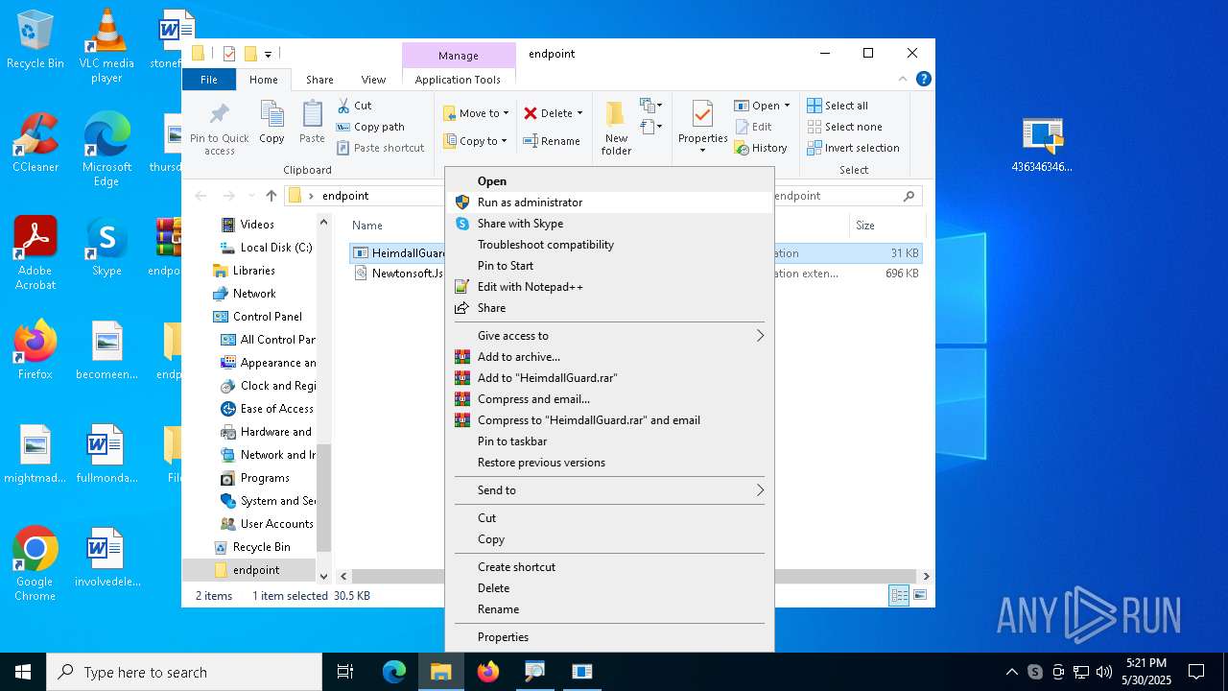The image size is (1228, 691).
Task: Click the taskbar search box
Action: click(184, 672)
